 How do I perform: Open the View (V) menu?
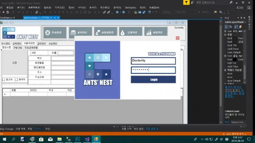[x=21, y=8]
